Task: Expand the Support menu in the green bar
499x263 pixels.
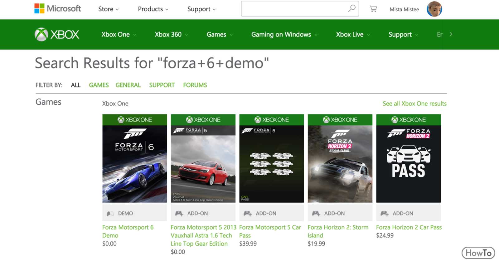Action: pyautogui.click(x=403, y=34)
